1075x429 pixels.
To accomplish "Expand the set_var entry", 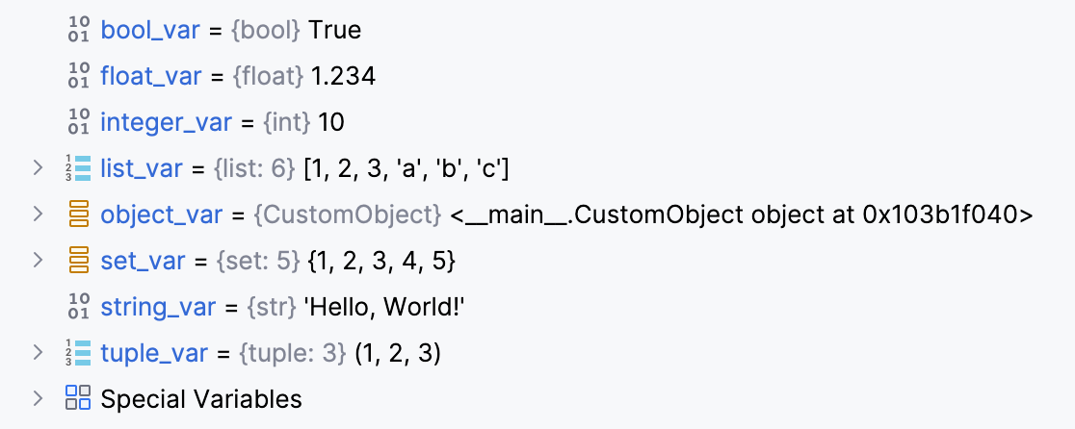I will 38,261.
